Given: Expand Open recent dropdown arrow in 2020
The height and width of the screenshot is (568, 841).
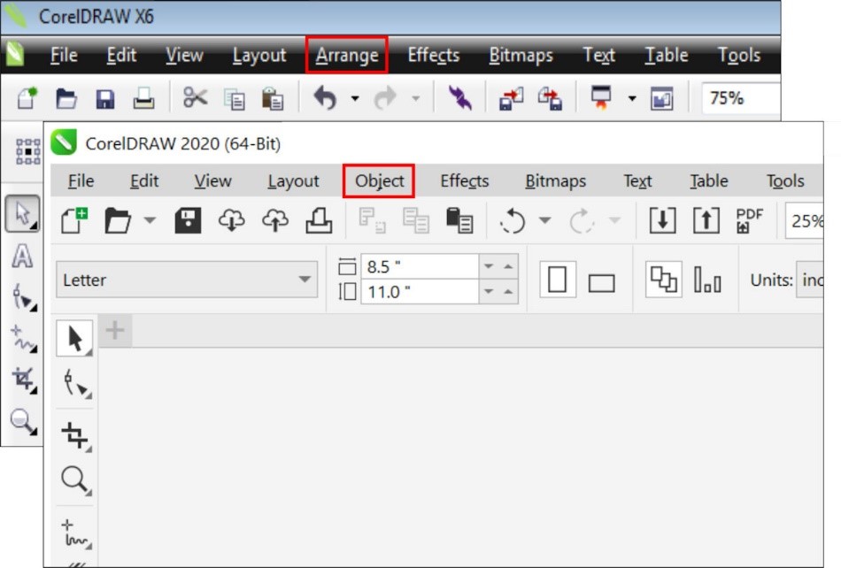Looking at the screenshot, I should 150,219.
